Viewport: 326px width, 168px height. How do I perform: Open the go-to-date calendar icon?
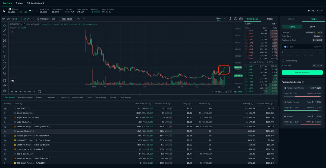point(40,92)
